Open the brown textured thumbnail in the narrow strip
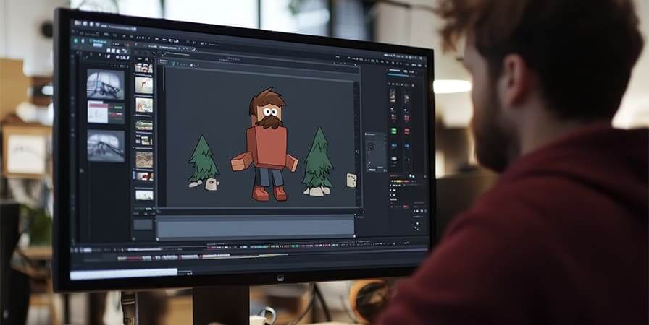 [144, 160]
